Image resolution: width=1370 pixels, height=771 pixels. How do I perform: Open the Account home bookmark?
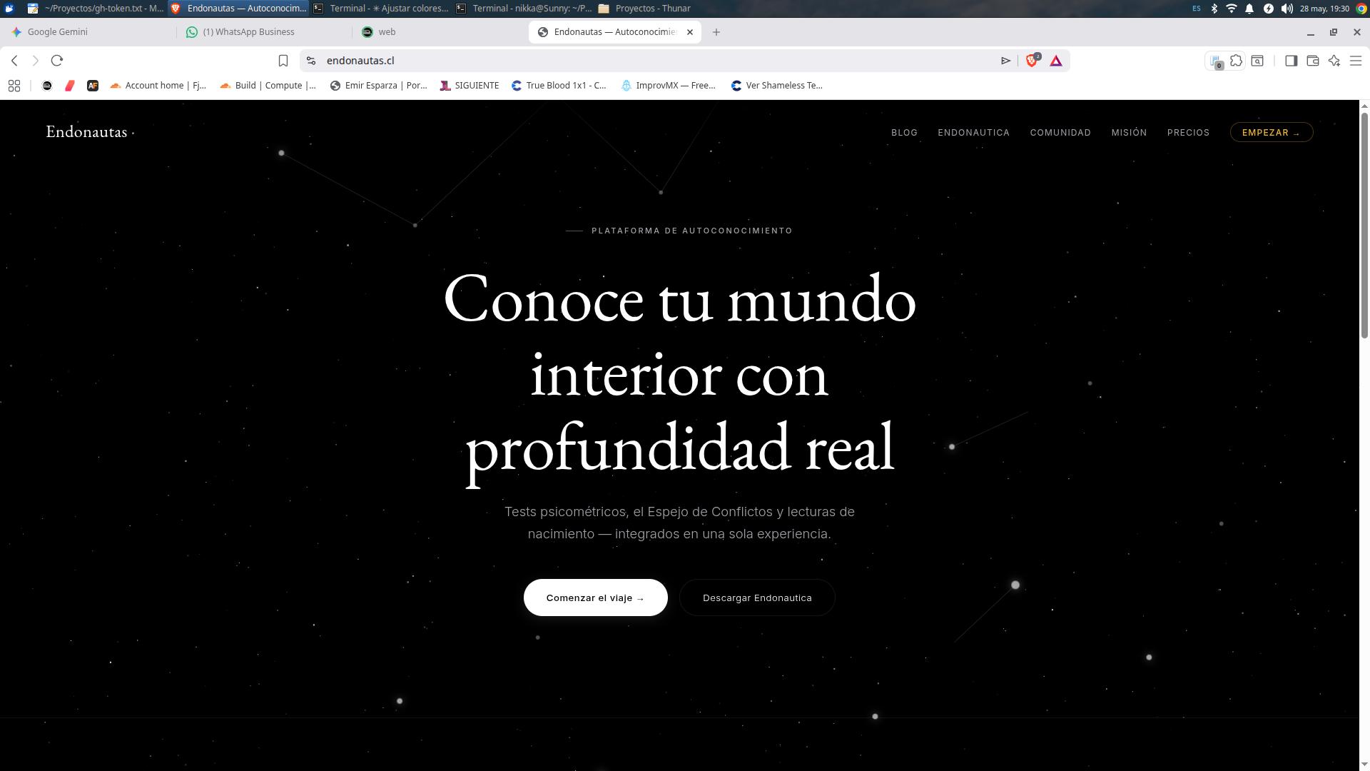click(x=158, y=86)
